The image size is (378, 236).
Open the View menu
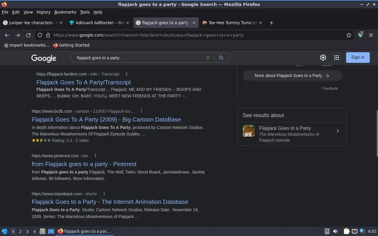[x=28, y=12]
